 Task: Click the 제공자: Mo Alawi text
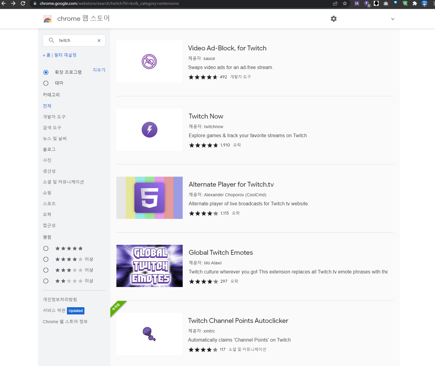205,263
